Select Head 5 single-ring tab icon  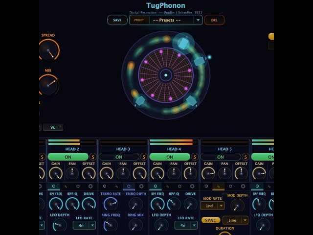[230, 186]
